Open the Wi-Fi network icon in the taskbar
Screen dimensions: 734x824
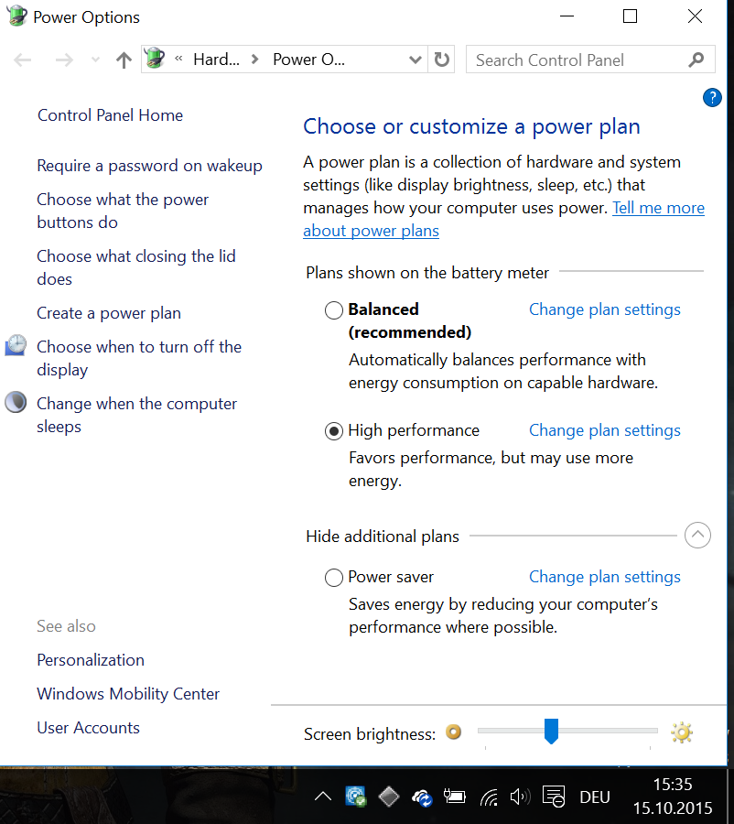pyautogui.click(x=488, y=797)
